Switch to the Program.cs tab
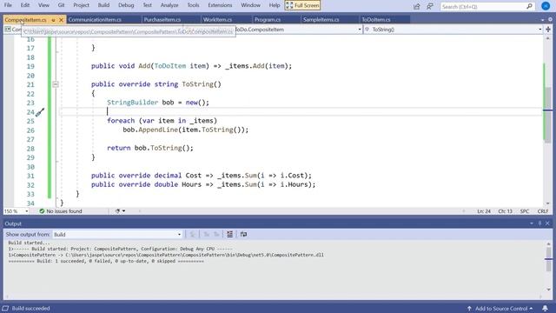Viewport: 556px width, 313px height. point(268,19)
